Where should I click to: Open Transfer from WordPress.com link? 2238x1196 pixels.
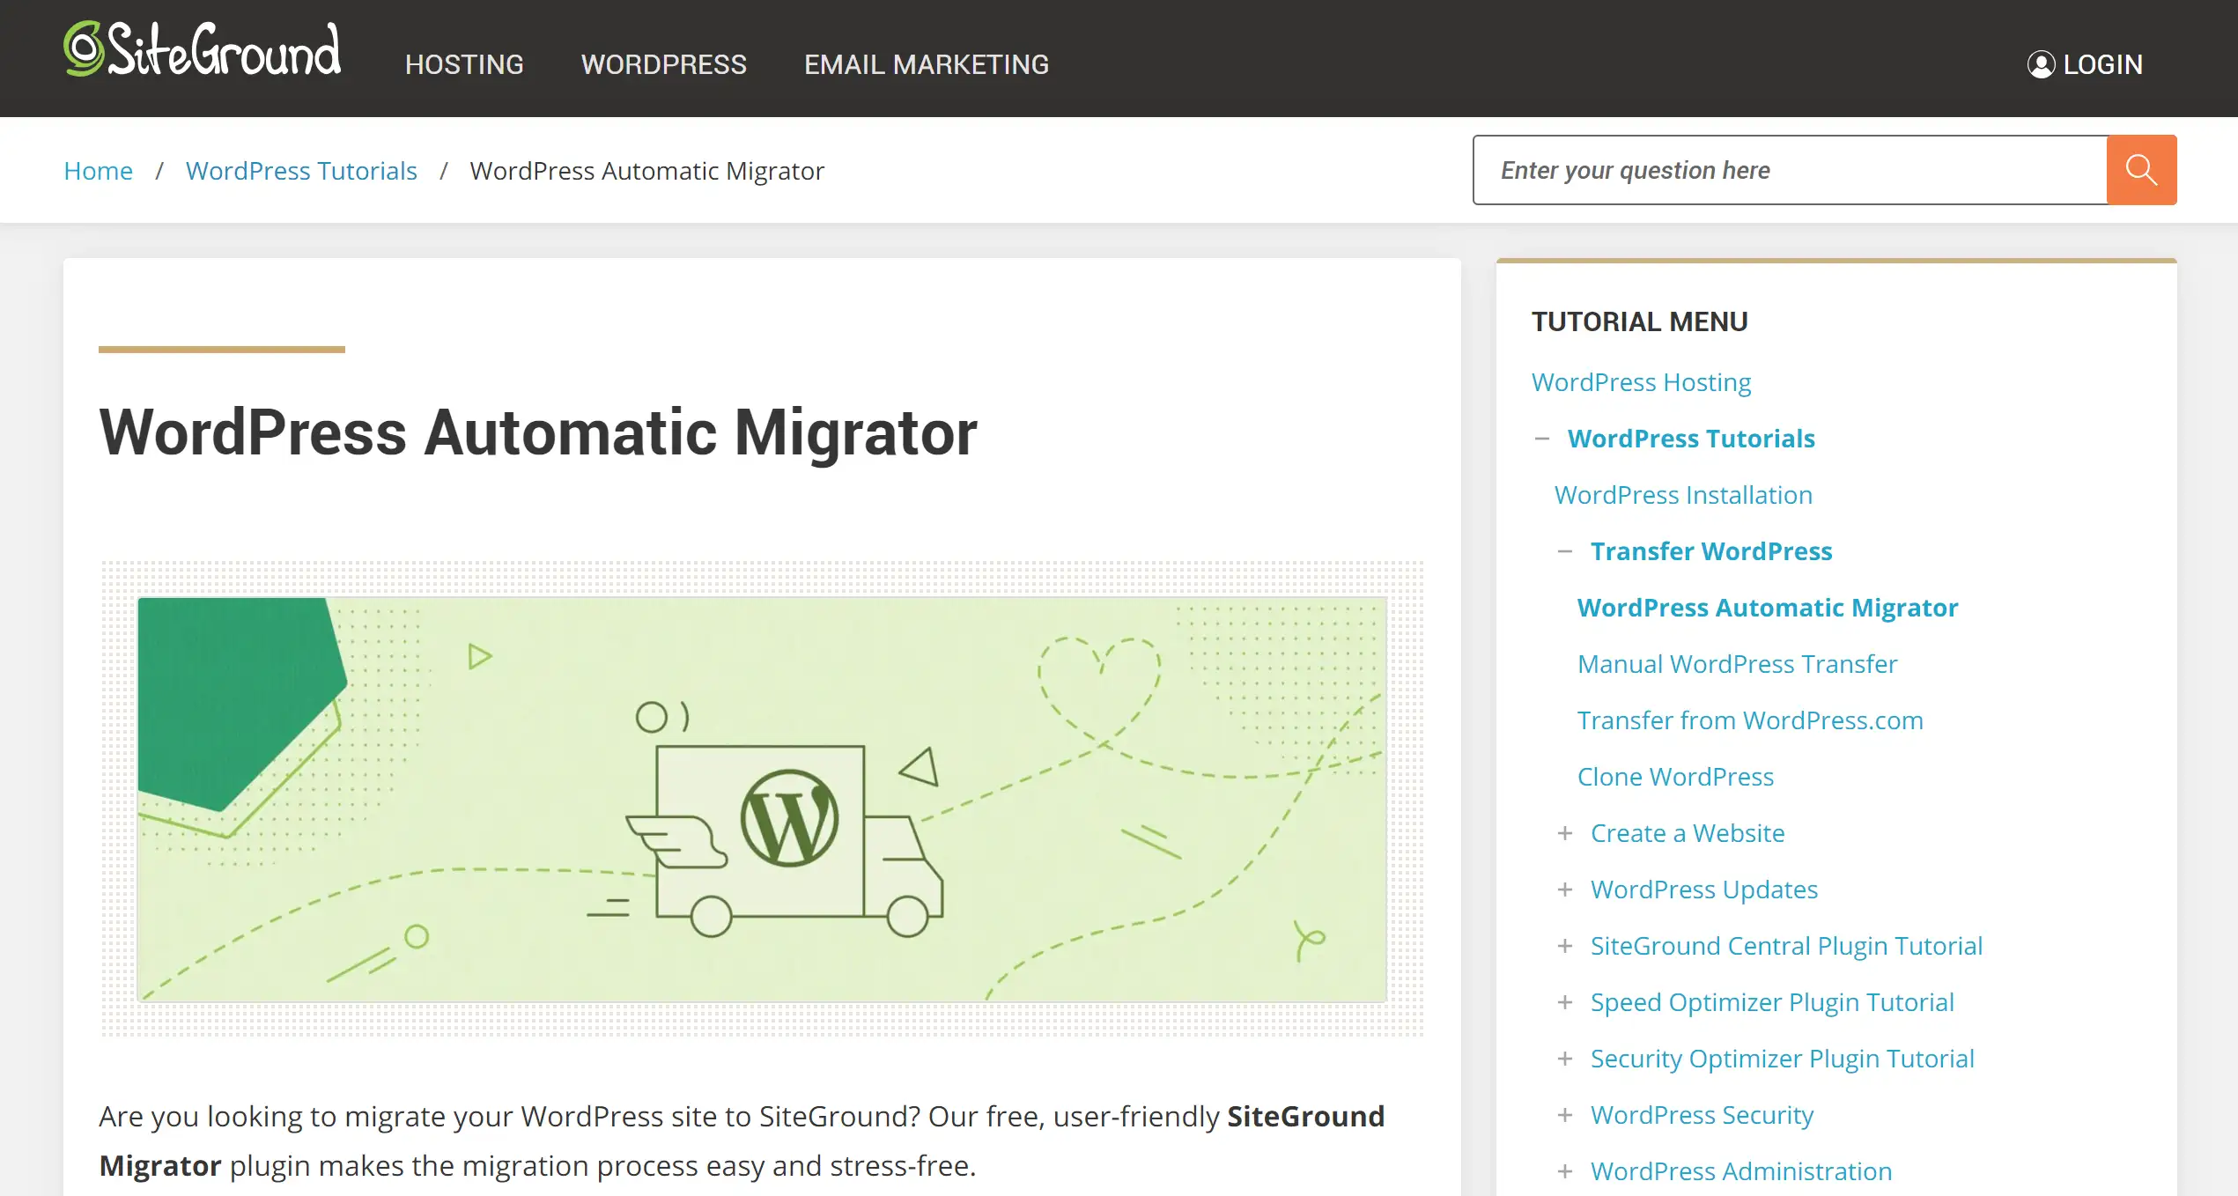1750,720
